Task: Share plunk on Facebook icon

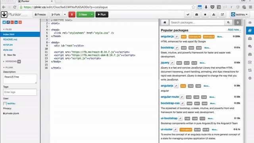Action: coord(8,22)
